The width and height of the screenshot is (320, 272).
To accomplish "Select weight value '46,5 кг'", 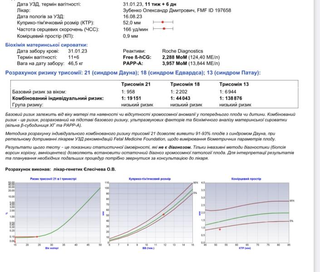I will pyautogui.click(x=75, y=63).
